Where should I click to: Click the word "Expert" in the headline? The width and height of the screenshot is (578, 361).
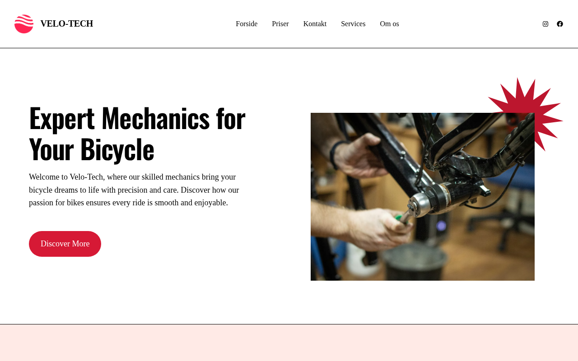click(61, 118)
